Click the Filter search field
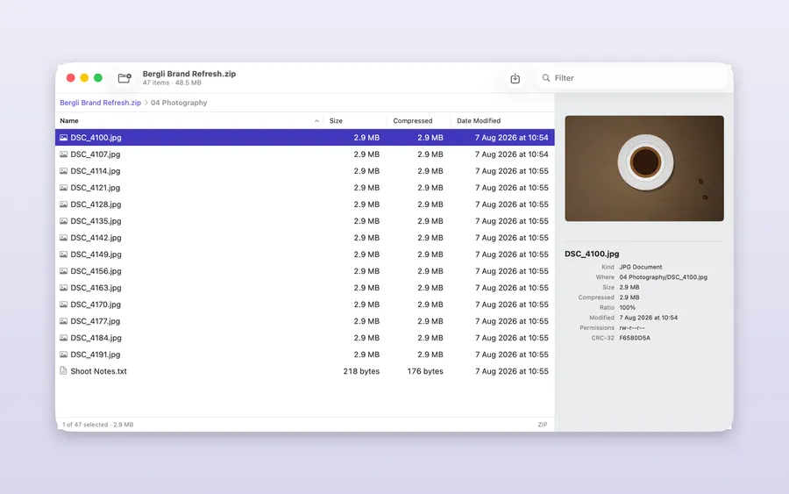789x494 pixels. 632,78
